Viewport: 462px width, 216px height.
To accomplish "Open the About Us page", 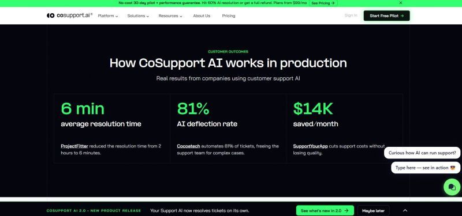I will [x=202, y=16].
